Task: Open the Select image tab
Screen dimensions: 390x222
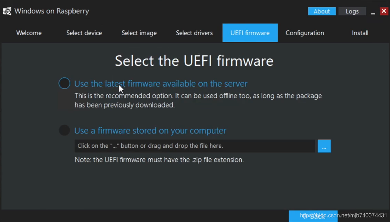Action: click(x=139, y=33)
